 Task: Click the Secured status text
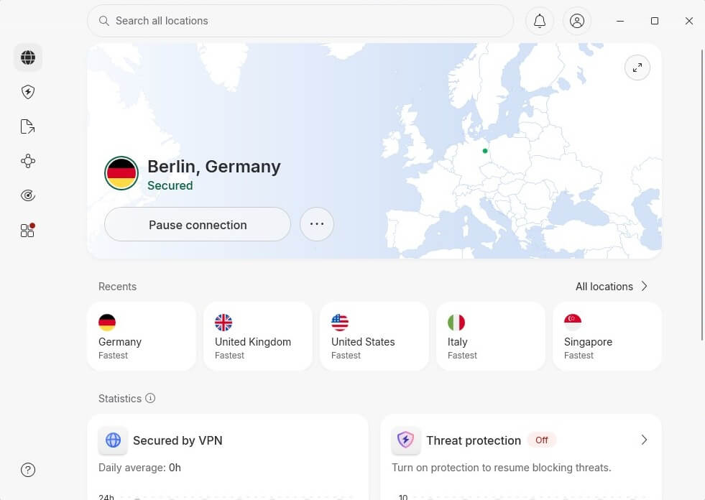(x=170, y=185)
